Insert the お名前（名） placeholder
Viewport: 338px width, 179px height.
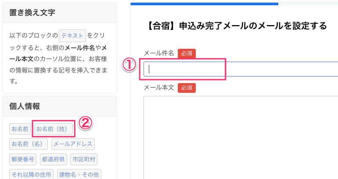click(x=29, y=144)
